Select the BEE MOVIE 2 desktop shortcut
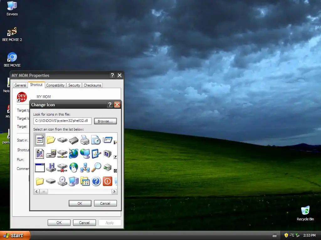The width and height of the screenshot is (321, 240). pyautogui.click(x=12, y=34)
